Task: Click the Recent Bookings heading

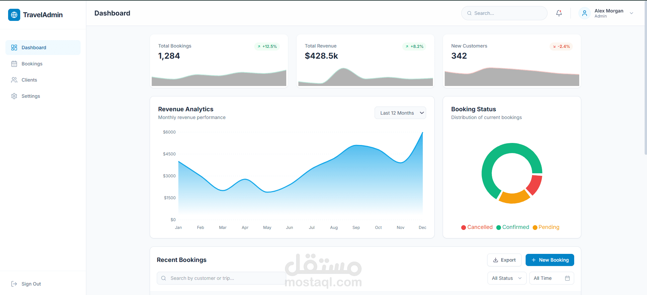Action: (181, 260)
